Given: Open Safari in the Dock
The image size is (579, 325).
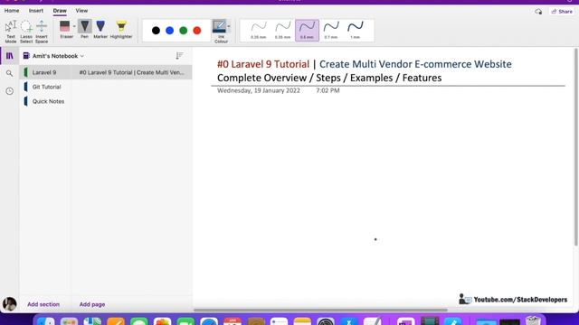Looking at the screenshot, I should (x=209, y=321).
